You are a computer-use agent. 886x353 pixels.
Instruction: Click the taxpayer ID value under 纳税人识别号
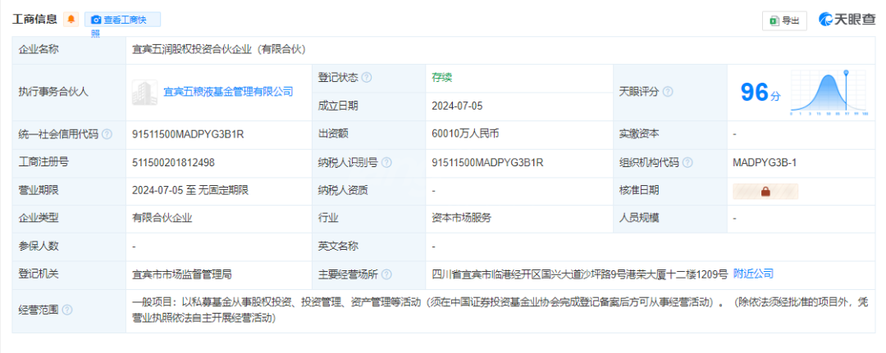pyautogui.click(x=487, y=162)
